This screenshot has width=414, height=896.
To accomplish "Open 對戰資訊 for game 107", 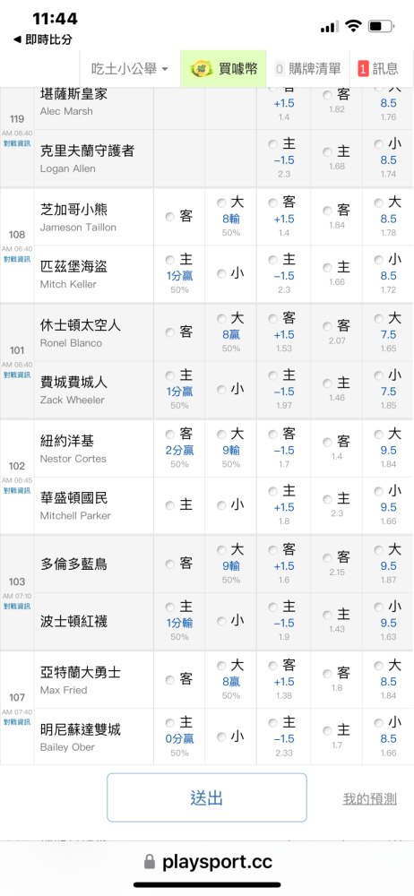I will coord(17,721).
